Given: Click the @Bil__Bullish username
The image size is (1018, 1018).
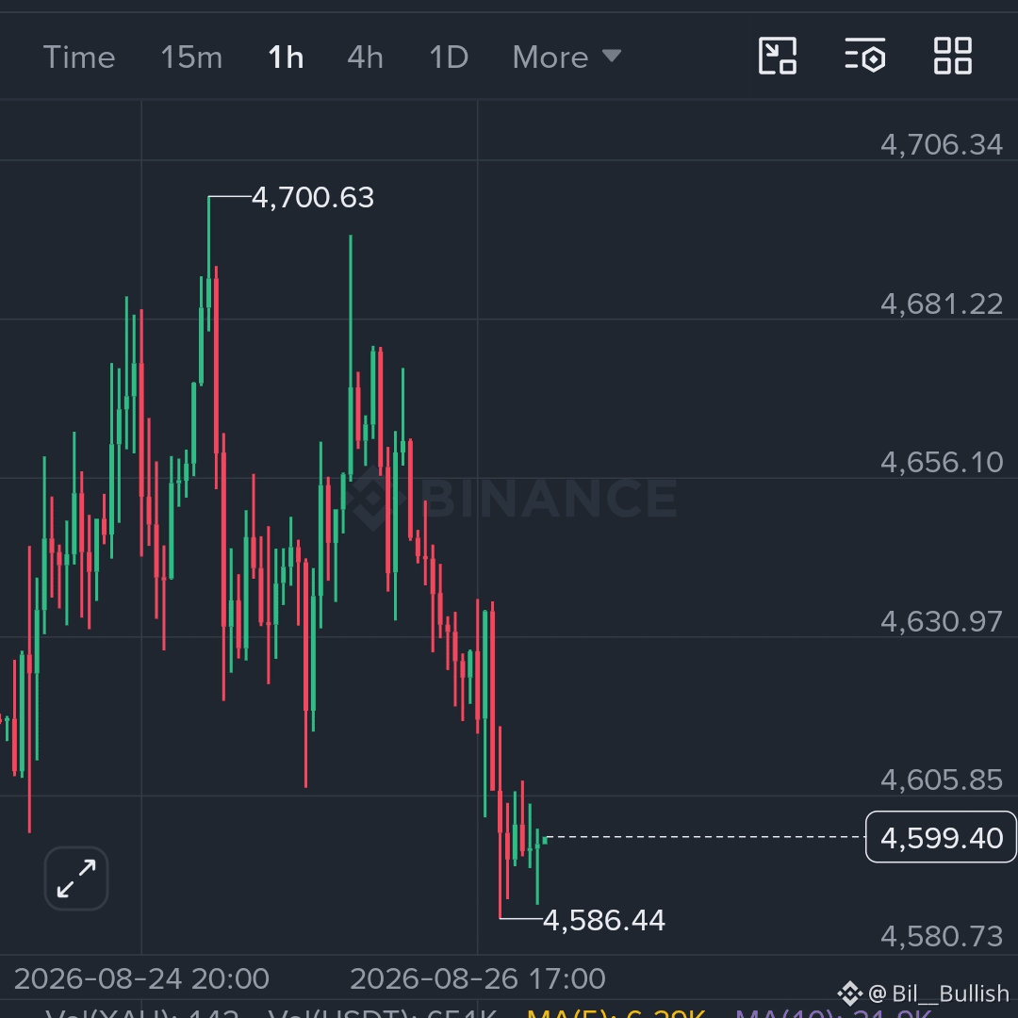Looking at the screenshot, I should [x=938, y=993].
